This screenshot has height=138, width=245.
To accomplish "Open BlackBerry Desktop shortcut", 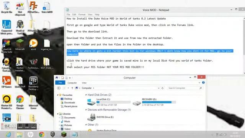I will coord(33,84).
